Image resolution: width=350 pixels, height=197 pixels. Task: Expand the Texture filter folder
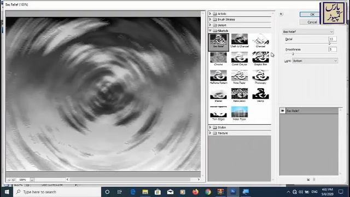[x=210, y=133]
